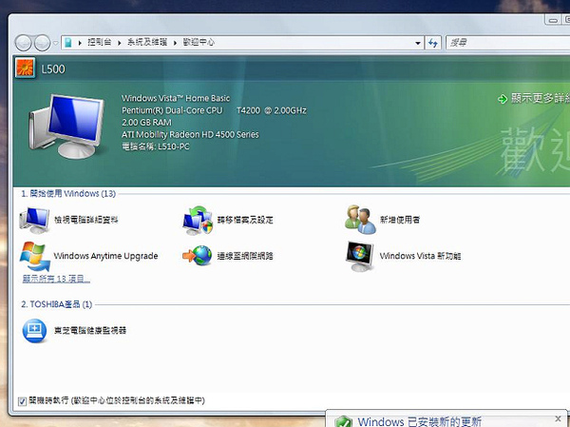Open the Windows Vista new features icon
Viewport: 570px width, 427px height.
[359, 256]
